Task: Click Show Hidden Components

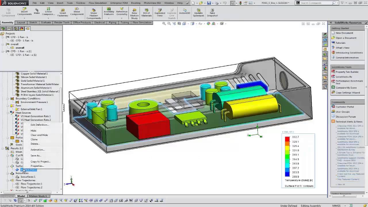Action: click(x=94, y=14)
